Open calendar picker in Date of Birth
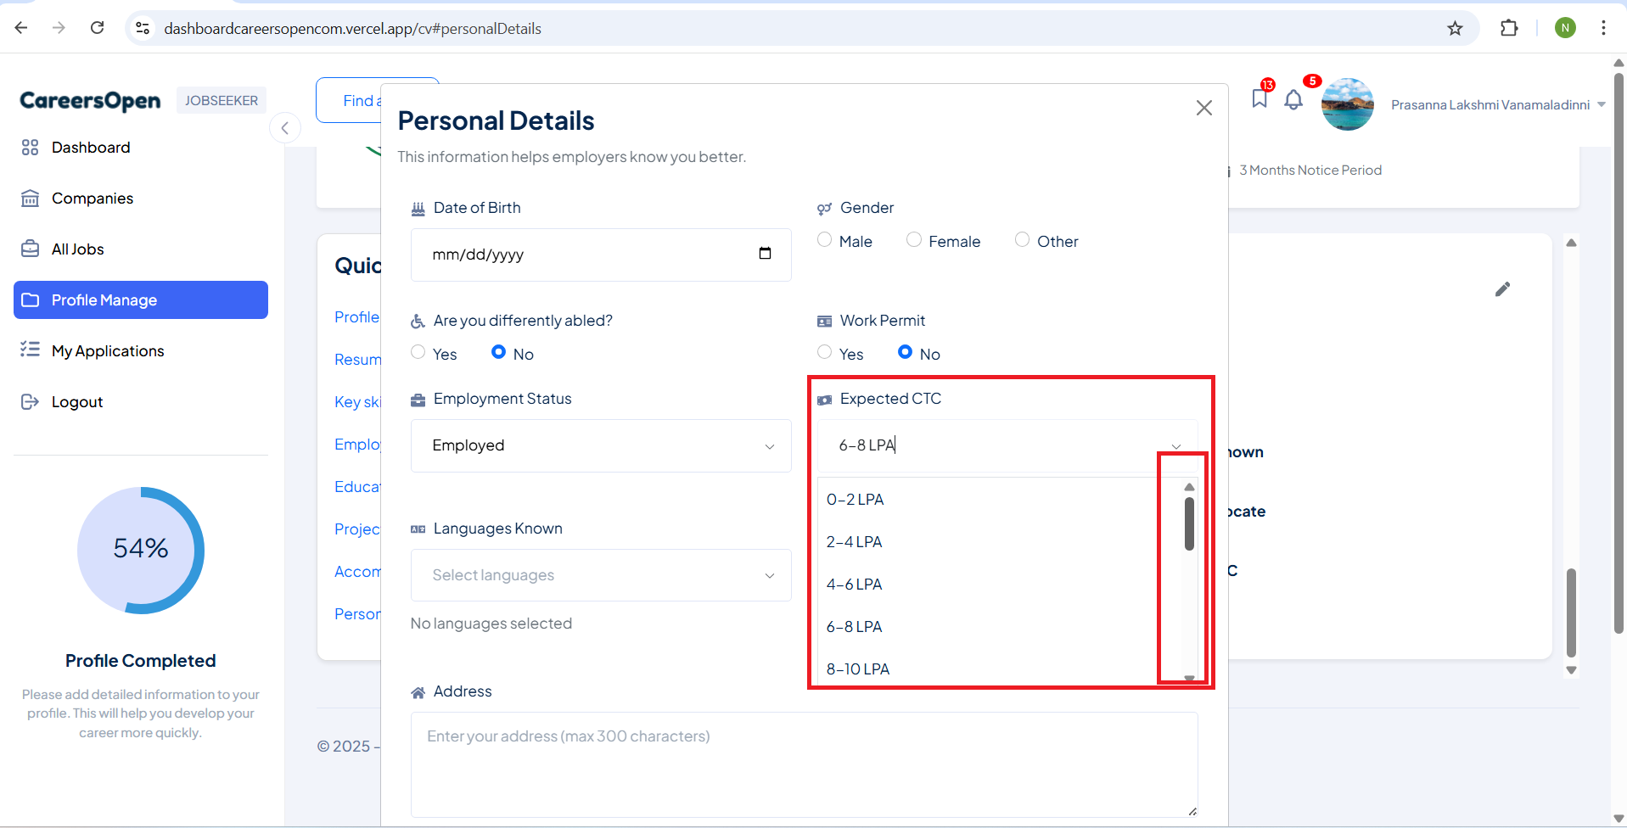 (x=765, y=254)
